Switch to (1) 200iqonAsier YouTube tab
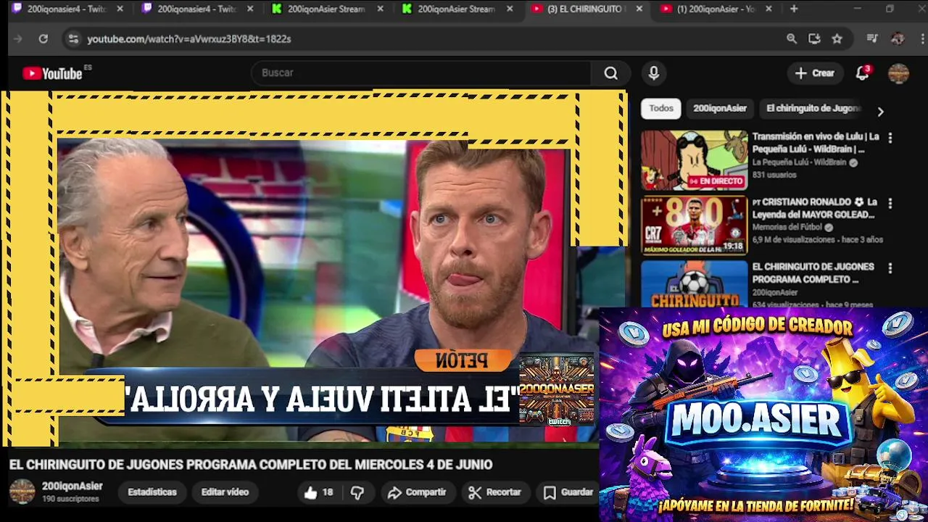Screen dimensions: 928x522 pyautogui.click(x=716, y=9)
